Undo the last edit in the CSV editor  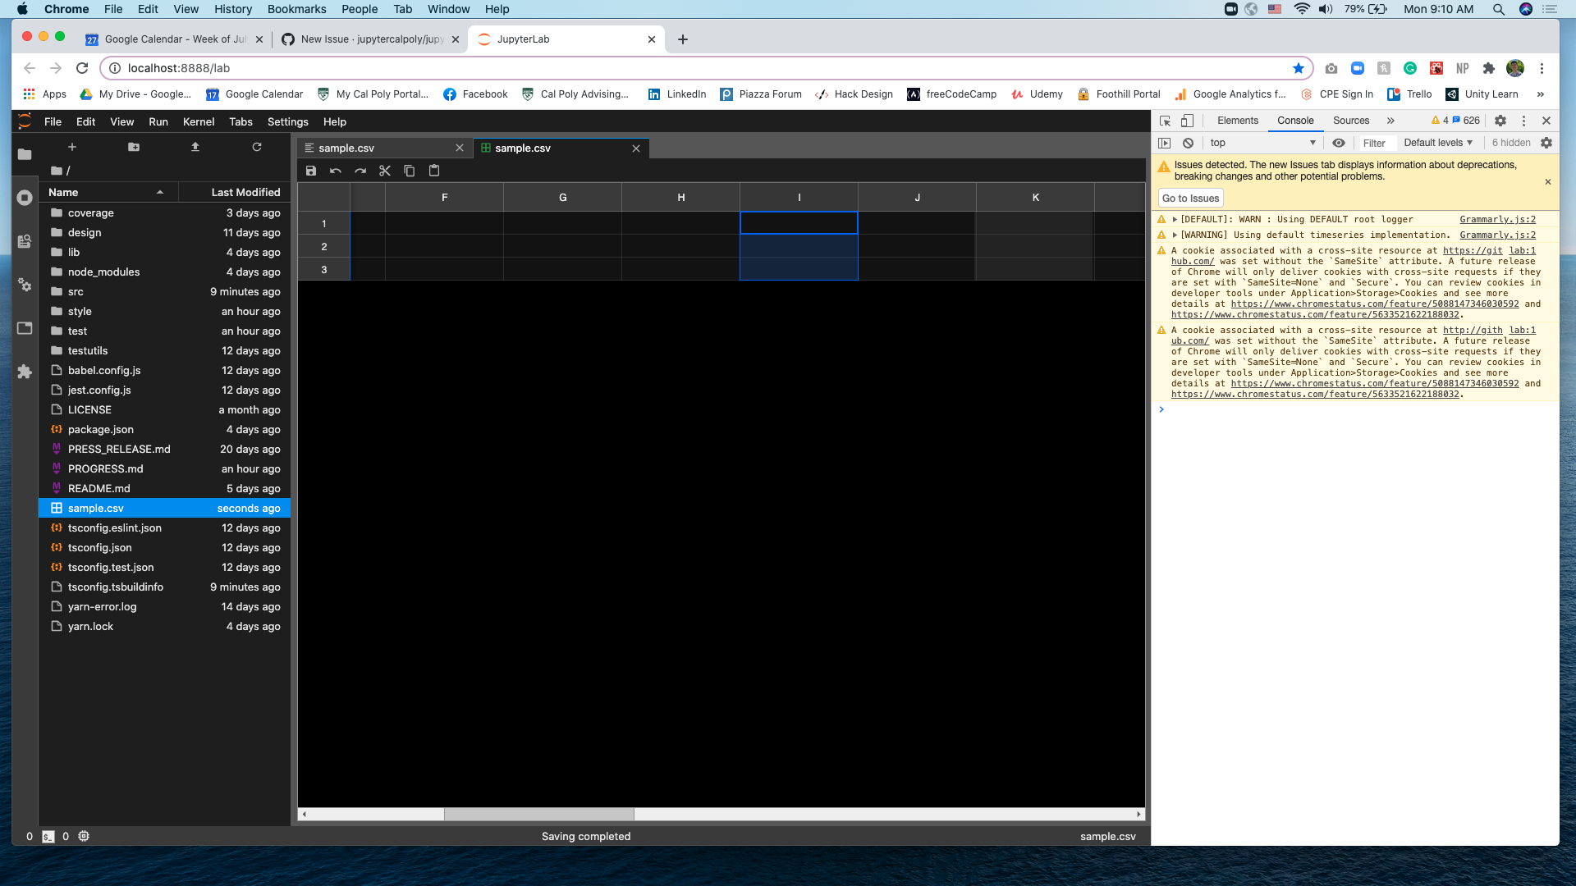click(x=335, y=171)
